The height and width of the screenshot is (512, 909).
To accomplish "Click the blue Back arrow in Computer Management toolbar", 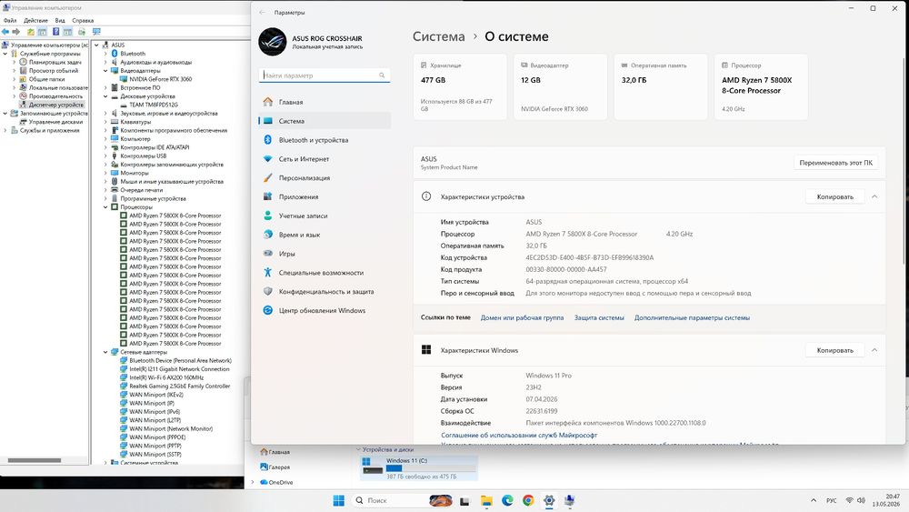I will click(x=5, y=31).
